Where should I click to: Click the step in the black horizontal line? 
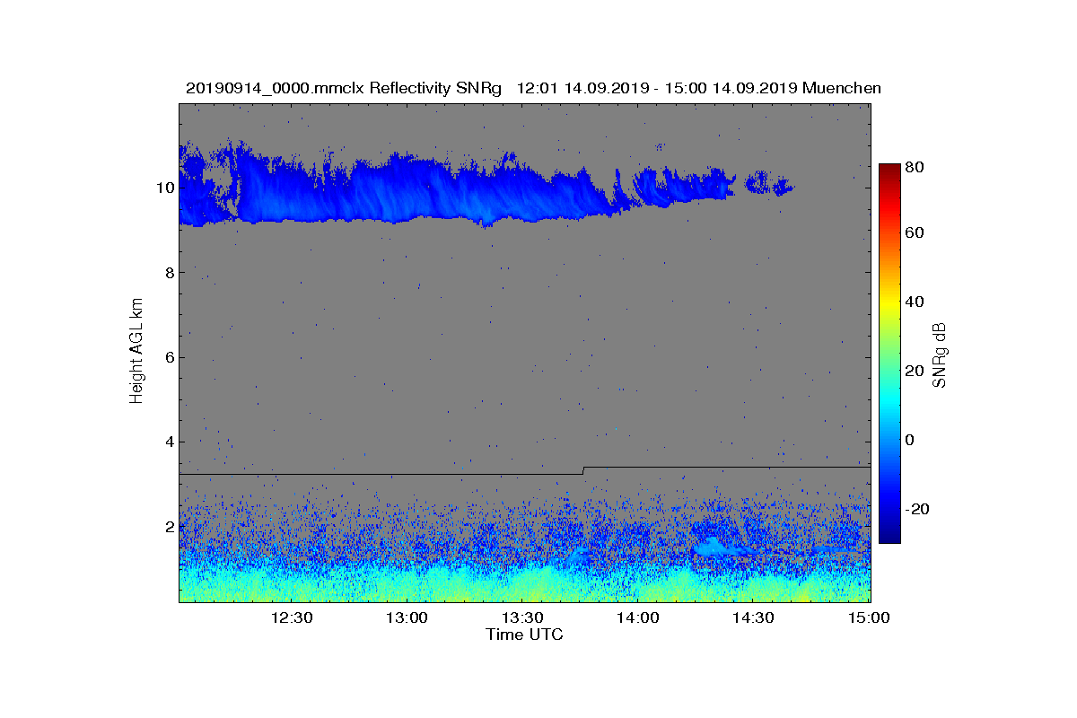pos(583,469)
